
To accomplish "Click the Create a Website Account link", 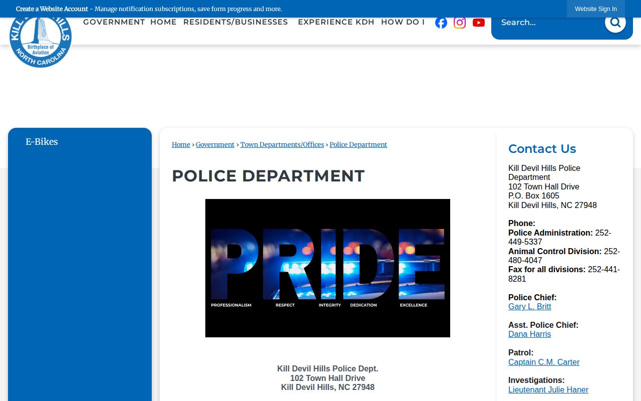I will [x=52, y=9].
